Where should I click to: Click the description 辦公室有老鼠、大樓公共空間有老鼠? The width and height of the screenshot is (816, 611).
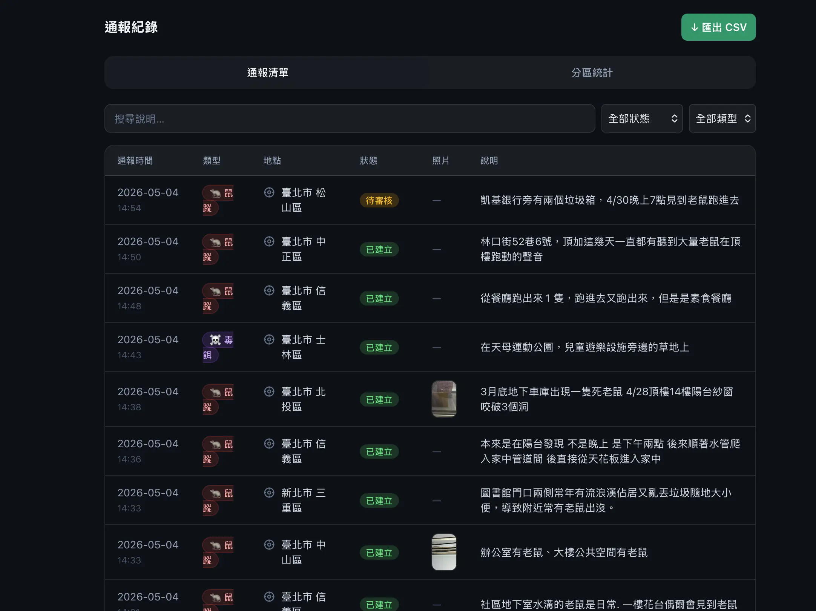point(564,552)
